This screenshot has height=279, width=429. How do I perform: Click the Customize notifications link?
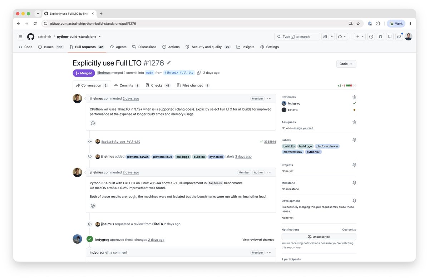(x=349, y=230)
